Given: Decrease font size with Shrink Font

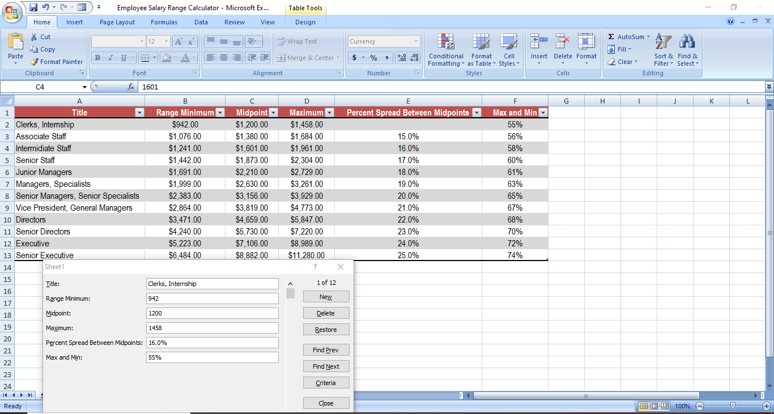Looking at the screenshot, I should [x=191, y=41].
